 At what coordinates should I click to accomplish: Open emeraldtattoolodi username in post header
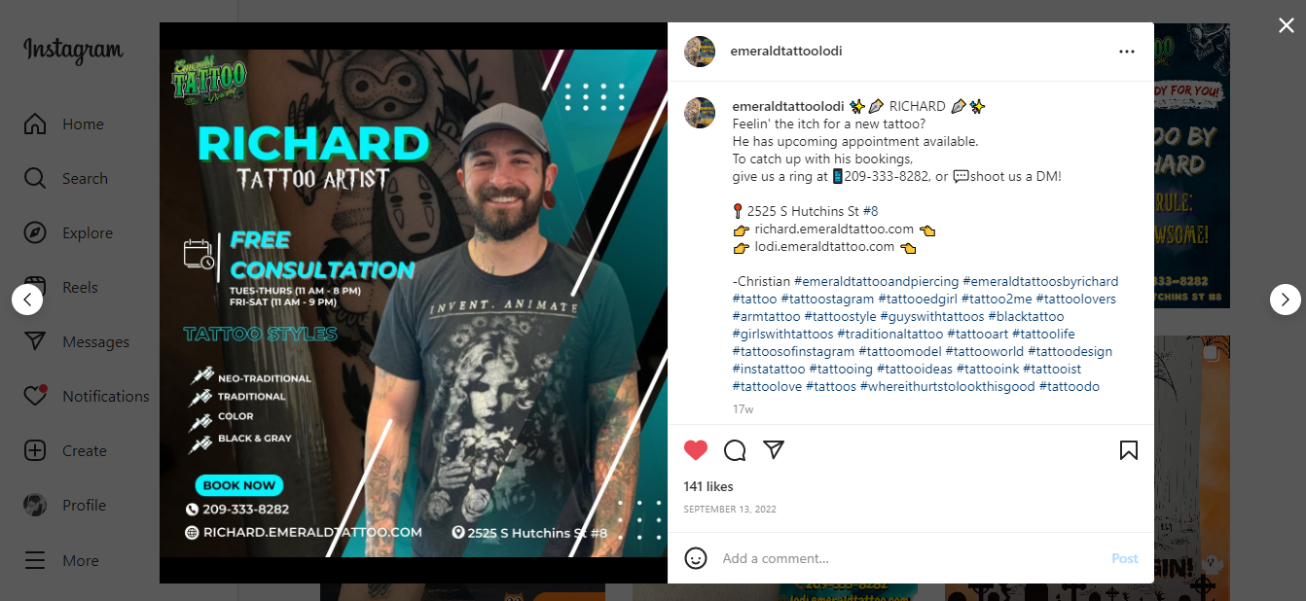tap(786, 52)
